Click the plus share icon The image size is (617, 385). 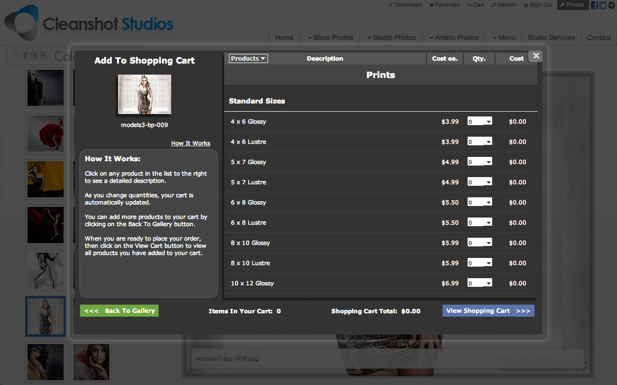click(611, 5)
